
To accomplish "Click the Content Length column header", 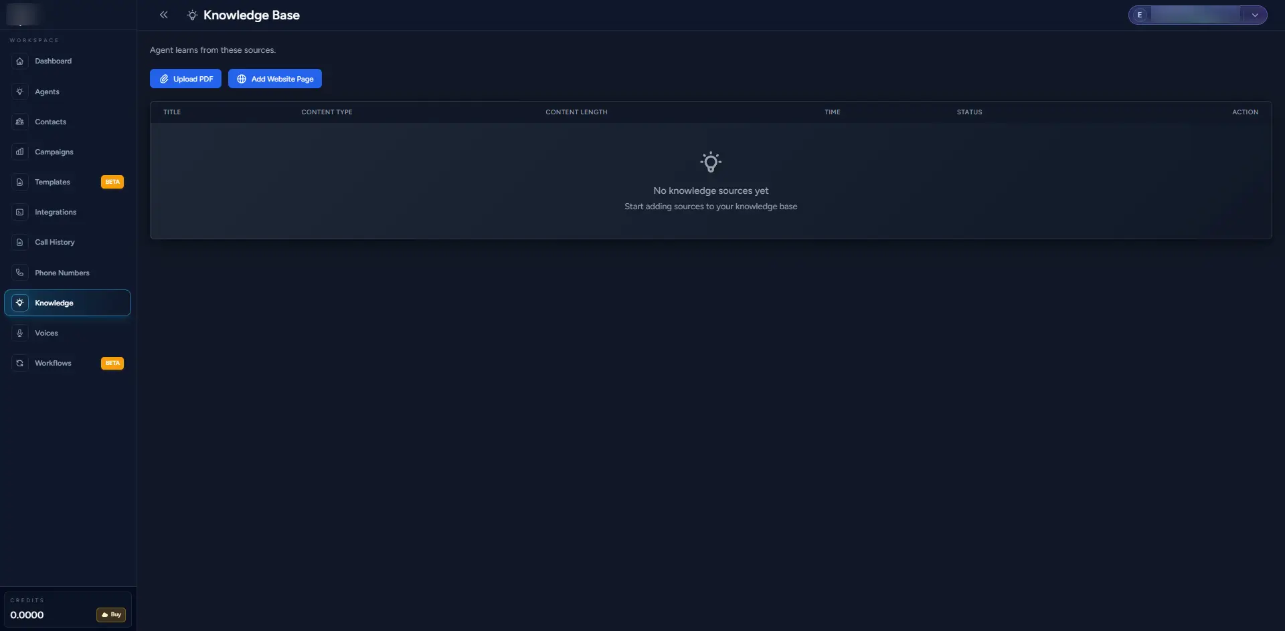I will (576, 112).
